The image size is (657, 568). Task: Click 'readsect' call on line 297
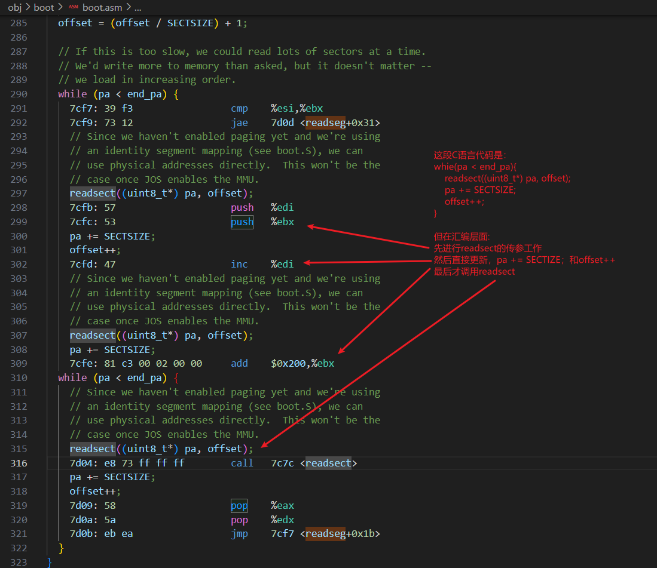(93, 193)
